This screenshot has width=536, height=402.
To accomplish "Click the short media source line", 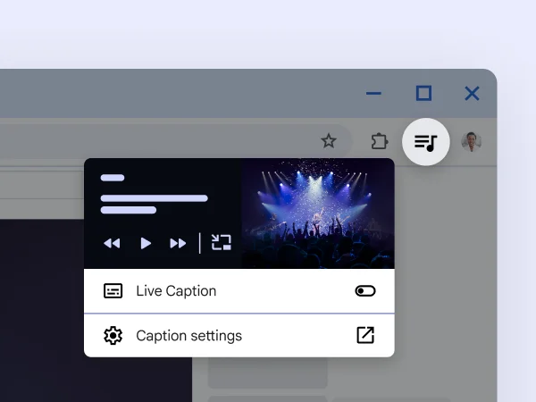I will point(113,178).
